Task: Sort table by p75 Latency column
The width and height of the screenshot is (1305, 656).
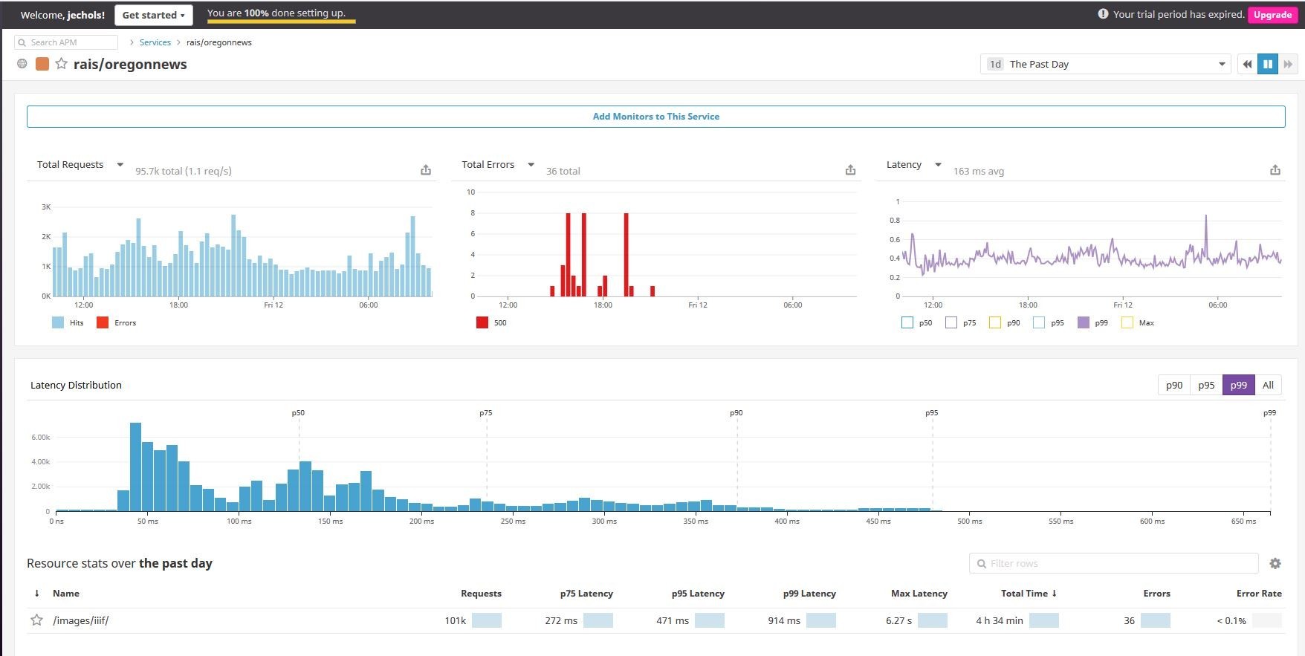Action: 586,593
